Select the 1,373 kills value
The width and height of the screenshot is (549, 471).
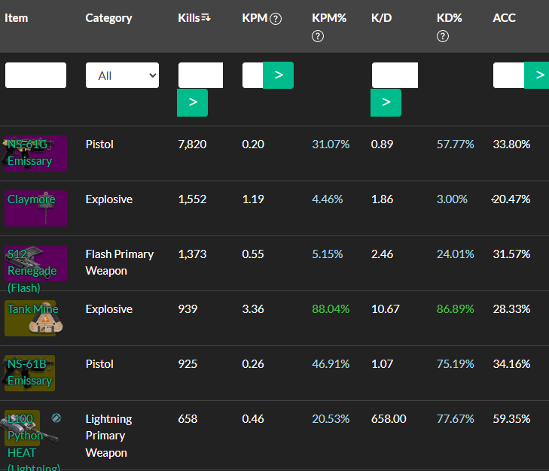coord(192,254)
